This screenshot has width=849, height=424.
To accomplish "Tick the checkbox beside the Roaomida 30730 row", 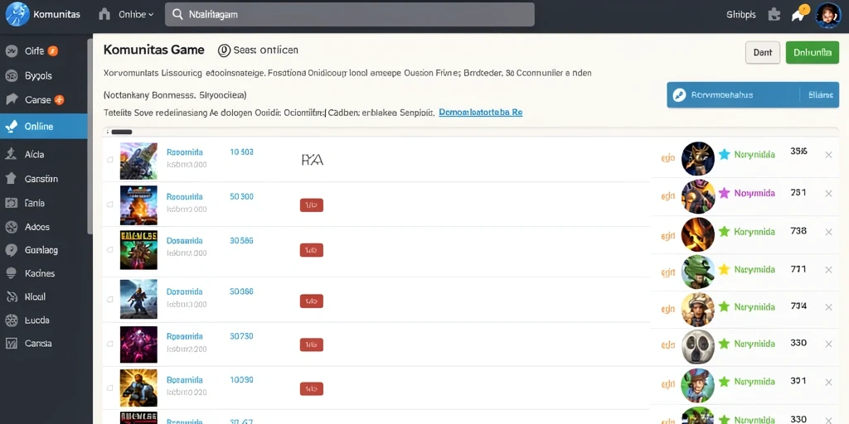I will 110,344.
